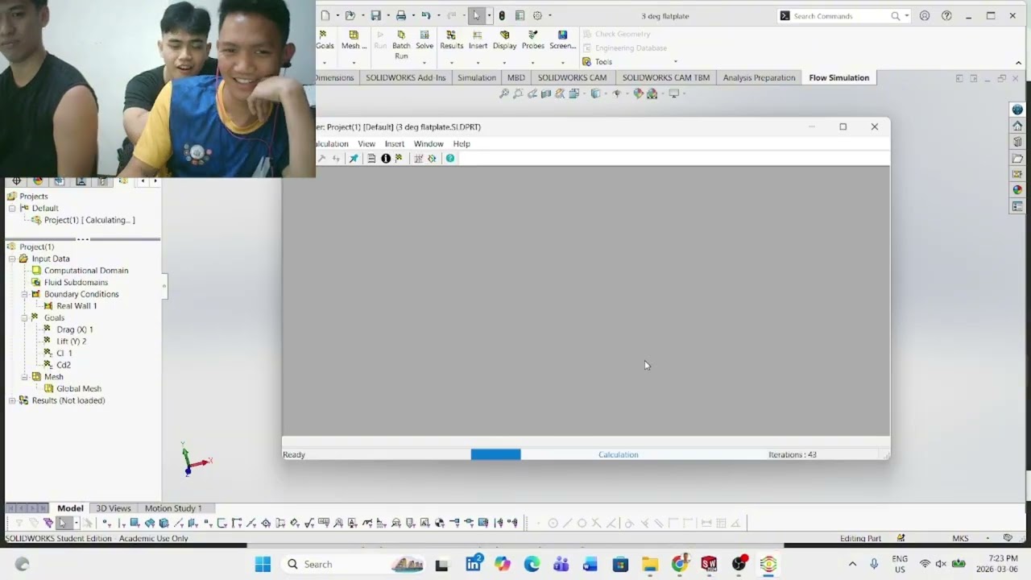This screenshot has height=580, width=1031.
Task: Open dropdown arrow under Goals
Action: tap(324, 62)
